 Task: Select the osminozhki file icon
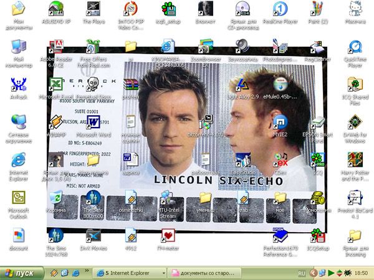pos(131,197)
